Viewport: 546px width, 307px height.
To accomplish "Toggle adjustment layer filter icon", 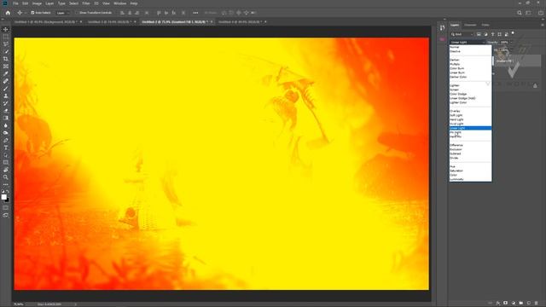I will (485, 34).
